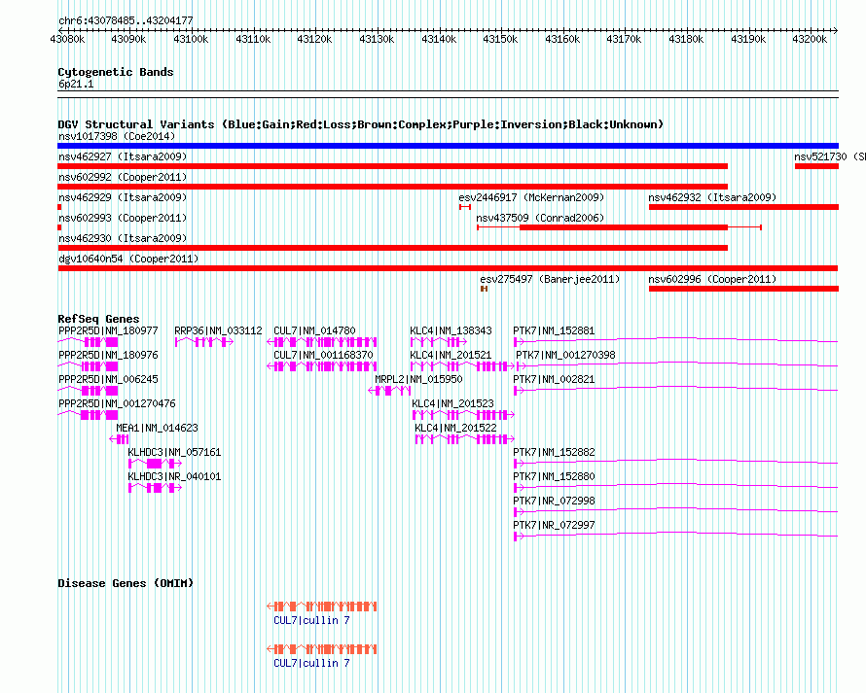Click the brown esv275497 complex variant glyph
866x693 pixels.
[x=485, y=289]
